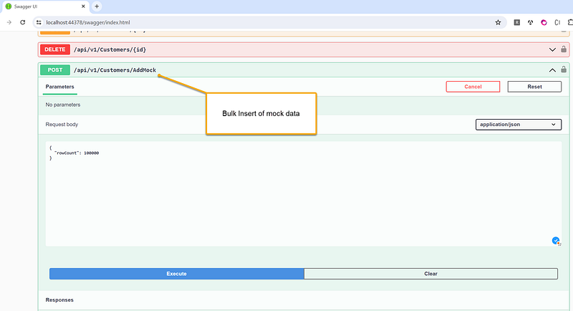Image resolution: width=573 pixels, height=311 pixels.
Task: Click the Execute button
Action: click(x=176, y=274)
